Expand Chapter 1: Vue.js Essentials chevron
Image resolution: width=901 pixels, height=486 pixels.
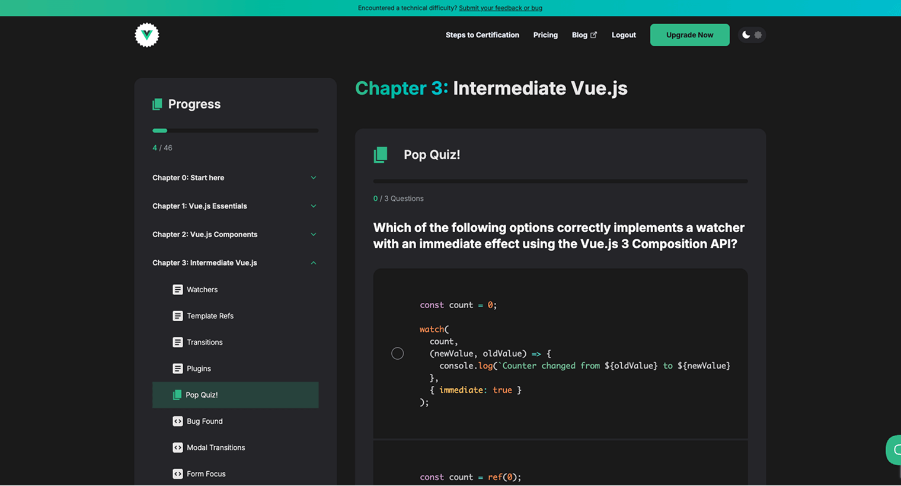coord(314,206)
